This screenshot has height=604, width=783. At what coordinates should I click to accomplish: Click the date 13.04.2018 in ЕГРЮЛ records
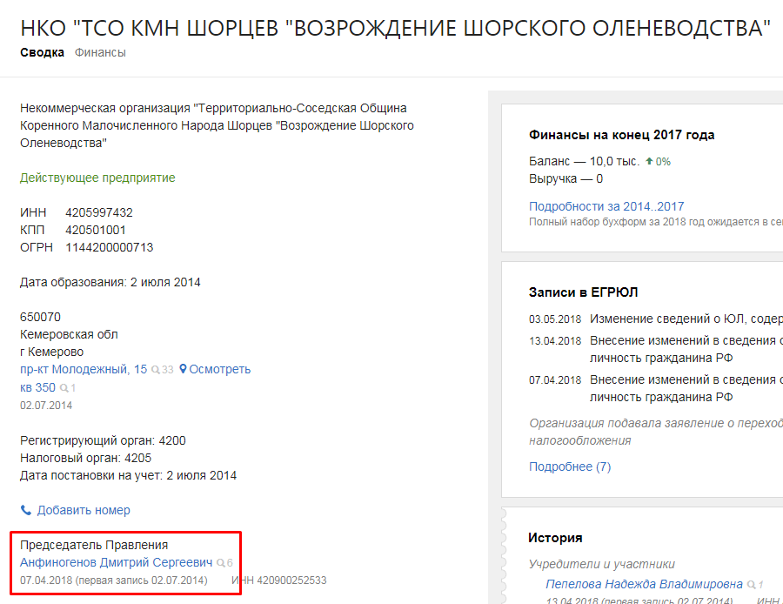(555, 341)
